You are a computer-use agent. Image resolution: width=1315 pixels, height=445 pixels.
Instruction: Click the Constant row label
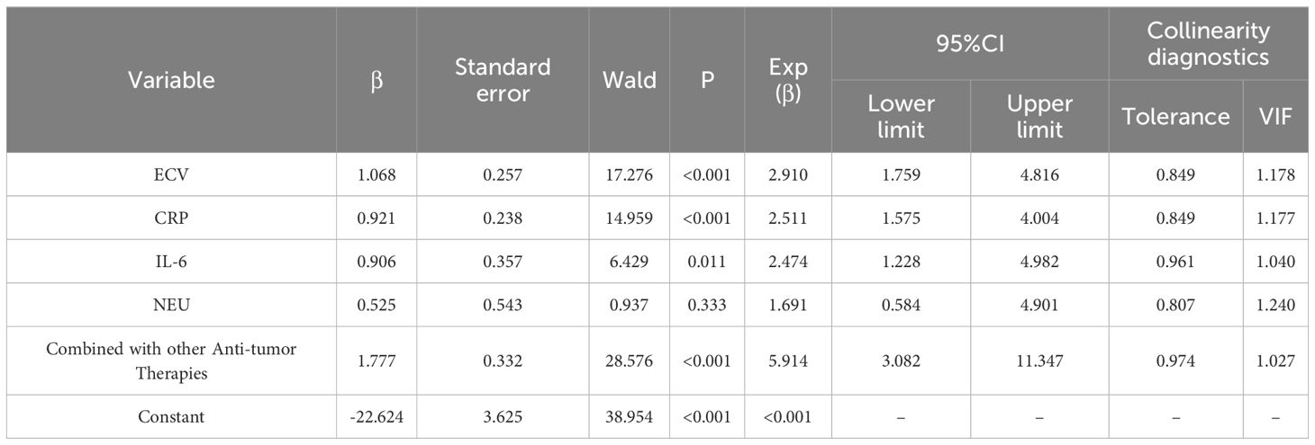171,417
